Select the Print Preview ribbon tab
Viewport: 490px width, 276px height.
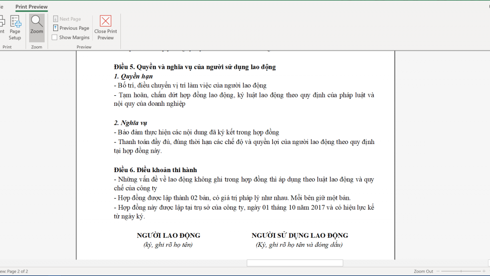32,7
